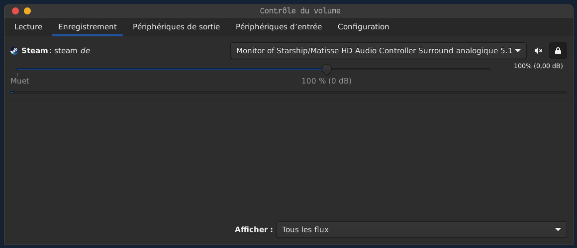The width and height of the screenshot is (577, 248).
Task: Close the Contrôle du volume window
Action: pyautogui.click(x=15, y=11)
